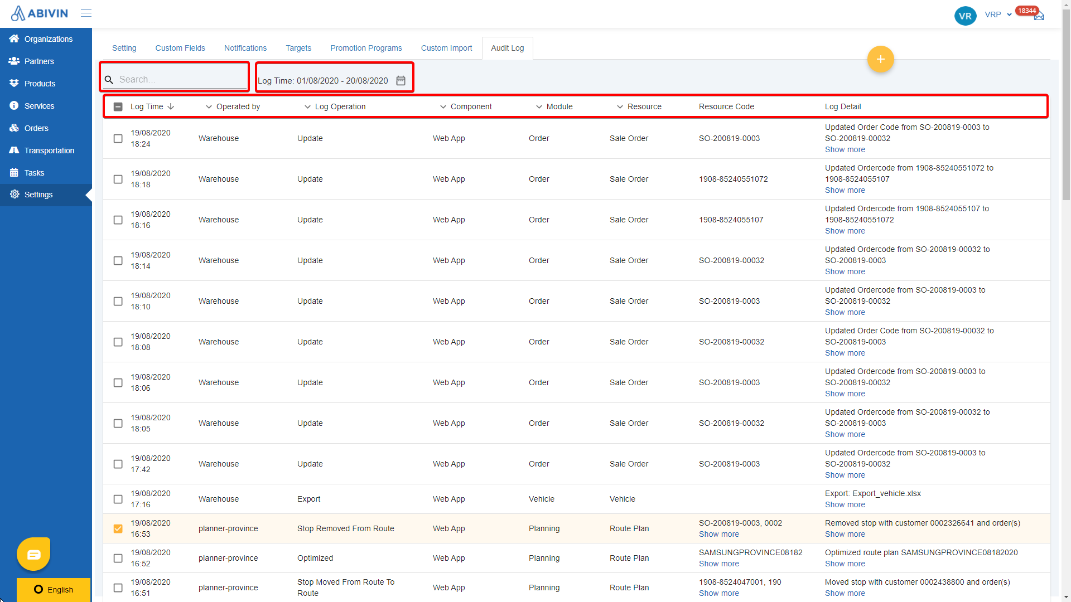Check the 19/08/2020 17:16 Export row

(x=118, y=499)
